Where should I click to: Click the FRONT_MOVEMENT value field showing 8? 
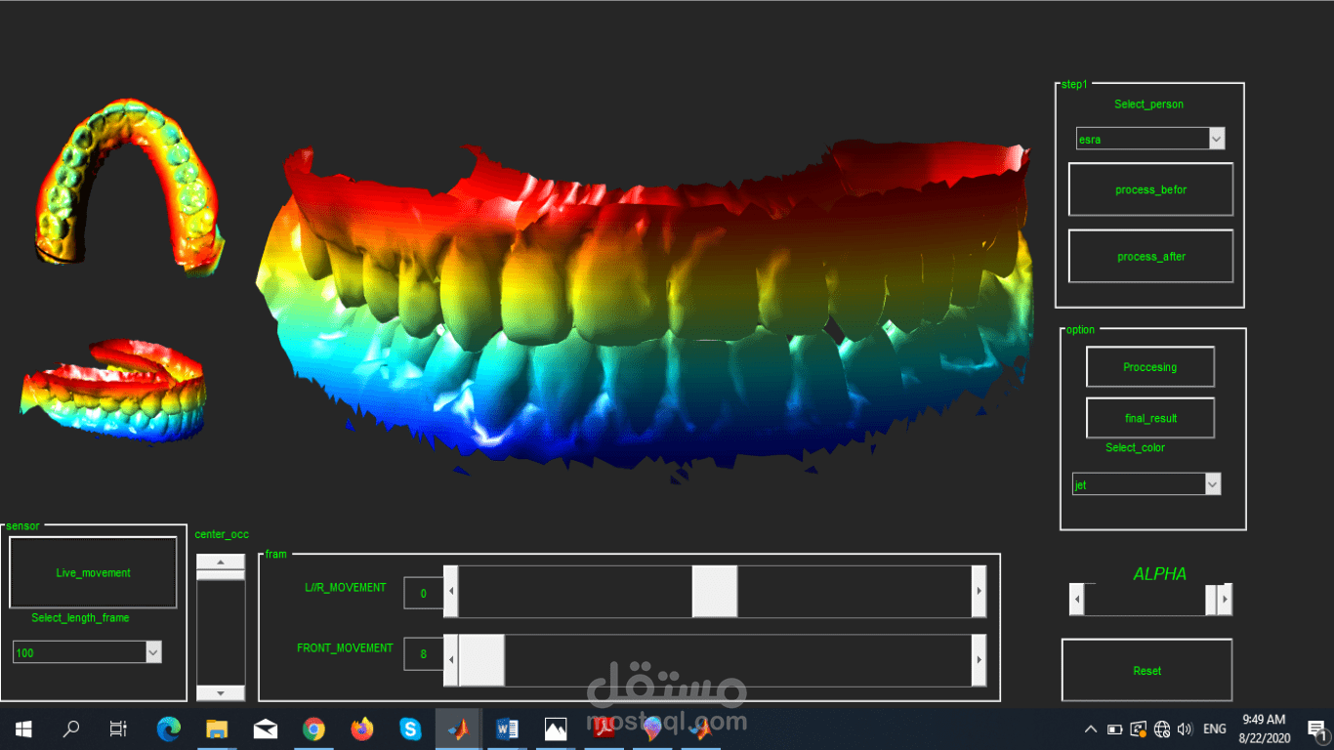click(423, 654)
